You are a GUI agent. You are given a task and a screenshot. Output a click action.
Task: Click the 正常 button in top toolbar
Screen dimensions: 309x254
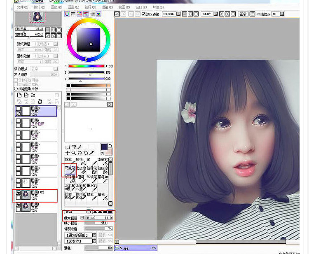[243, 14]
